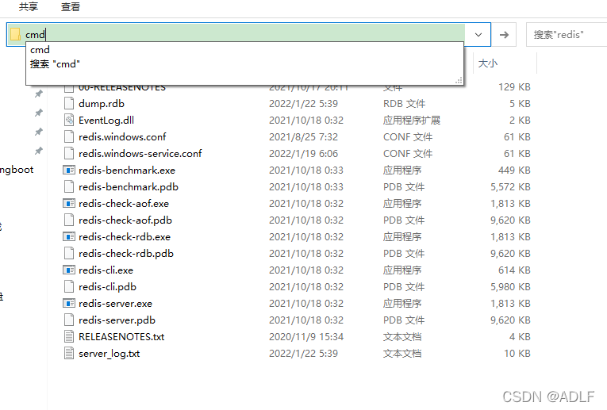Open the 共享 ribbon tab

(29, 7)
